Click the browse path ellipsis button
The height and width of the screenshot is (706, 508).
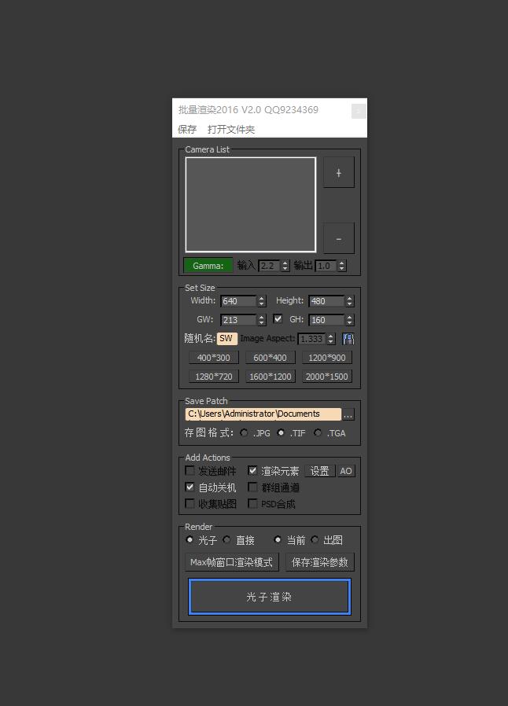(348, 414)
